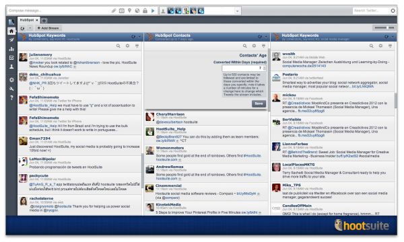Open username CherylHarrison

[170, 114]
